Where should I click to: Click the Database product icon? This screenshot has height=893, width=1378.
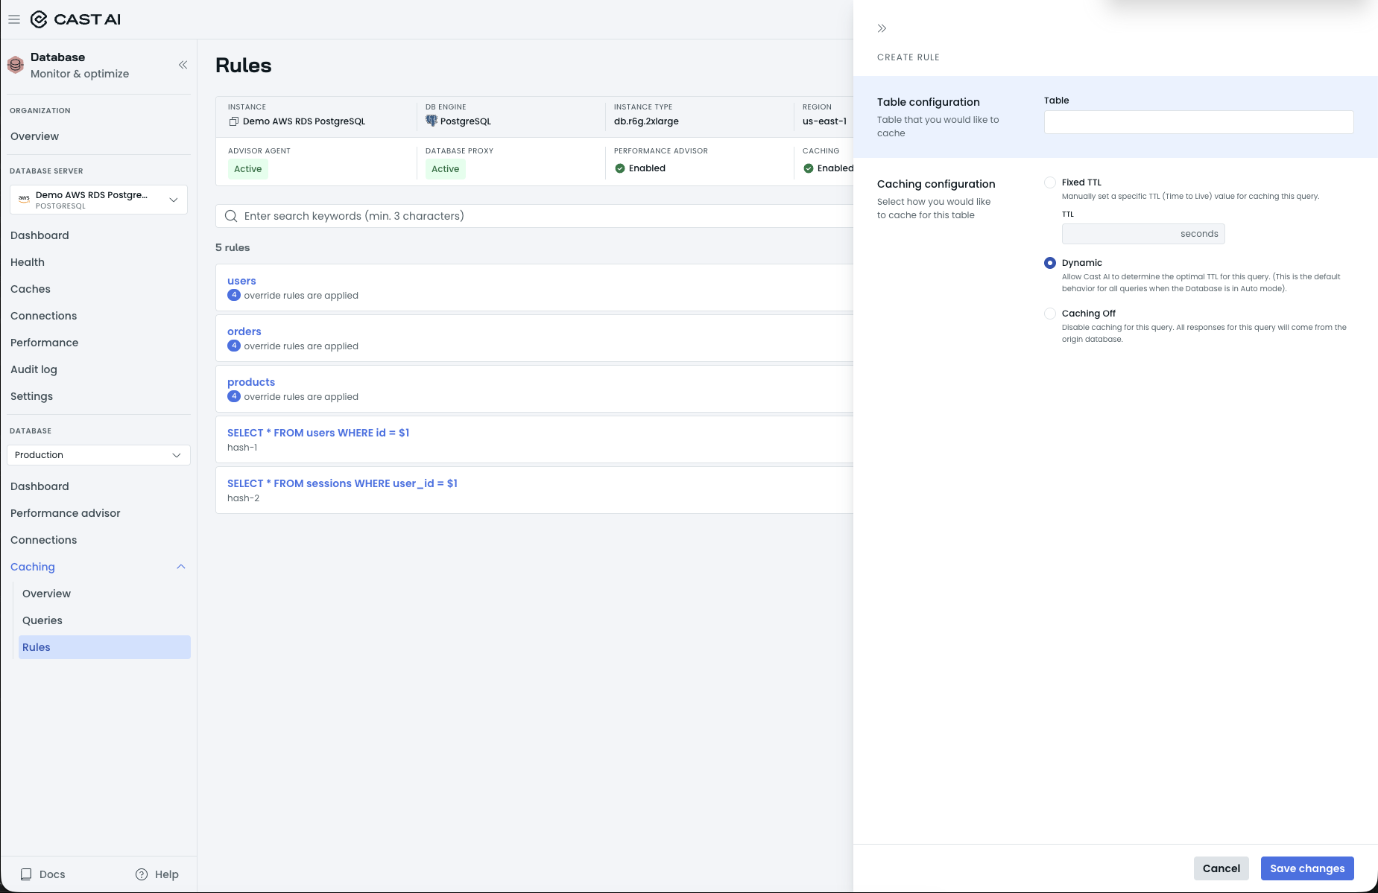[x=16, y=65]
